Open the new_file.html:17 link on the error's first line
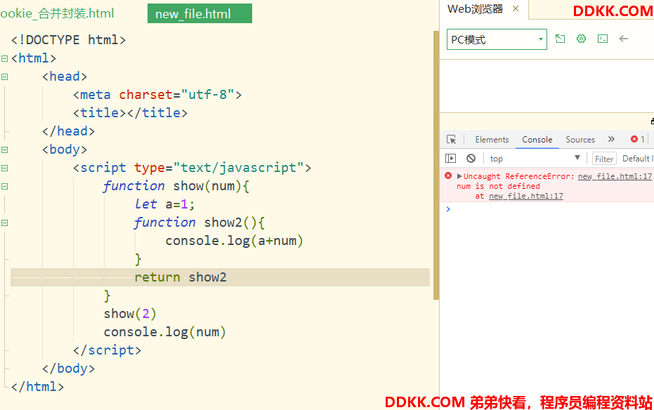 click(615, 176)
